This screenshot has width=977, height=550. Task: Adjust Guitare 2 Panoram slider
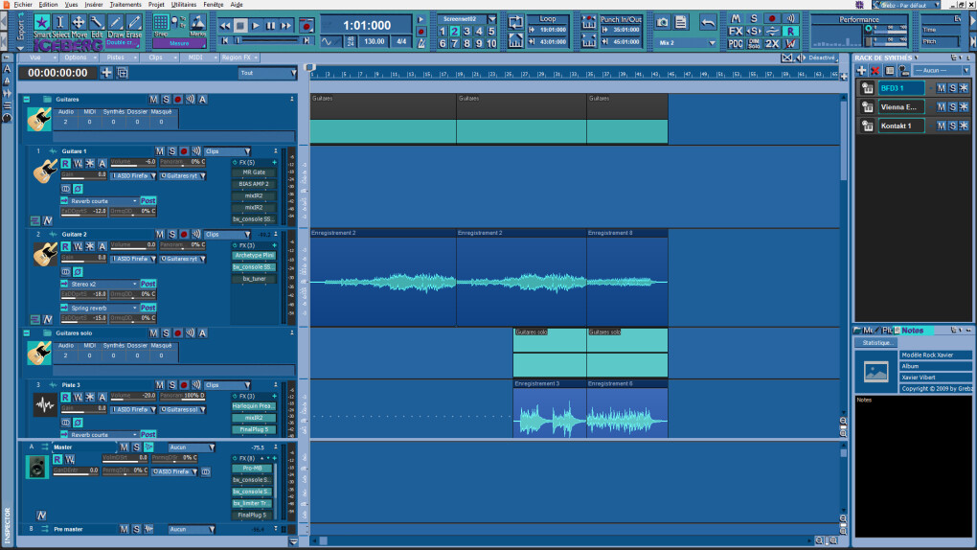pyautogui.click(x=182, y=245)
